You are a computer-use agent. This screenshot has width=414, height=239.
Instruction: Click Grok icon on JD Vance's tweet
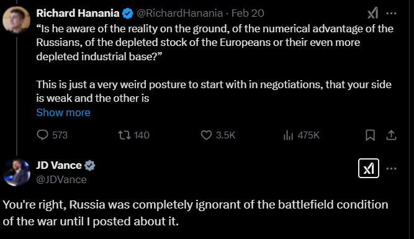(369, 168)
